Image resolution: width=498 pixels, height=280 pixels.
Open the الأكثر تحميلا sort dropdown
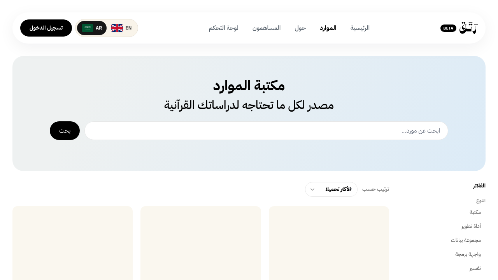point(331,189)
